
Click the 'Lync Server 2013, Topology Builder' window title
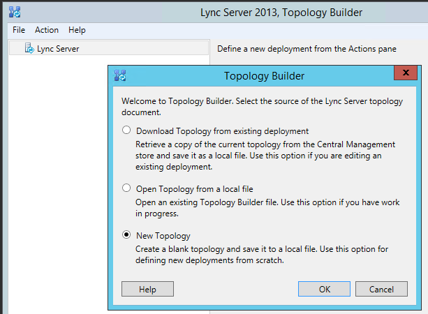[281, 13]
